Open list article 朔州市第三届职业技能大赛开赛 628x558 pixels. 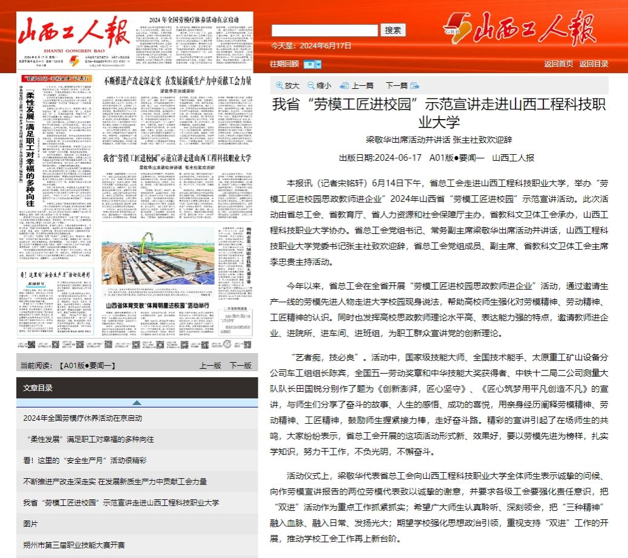click(74, 545)
